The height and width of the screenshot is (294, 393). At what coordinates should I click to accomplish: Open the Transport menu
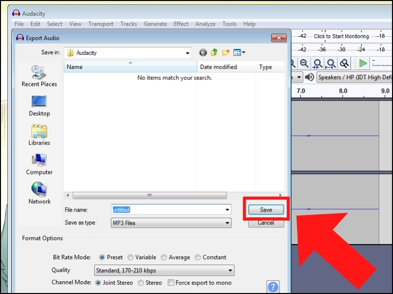(101, 24)
